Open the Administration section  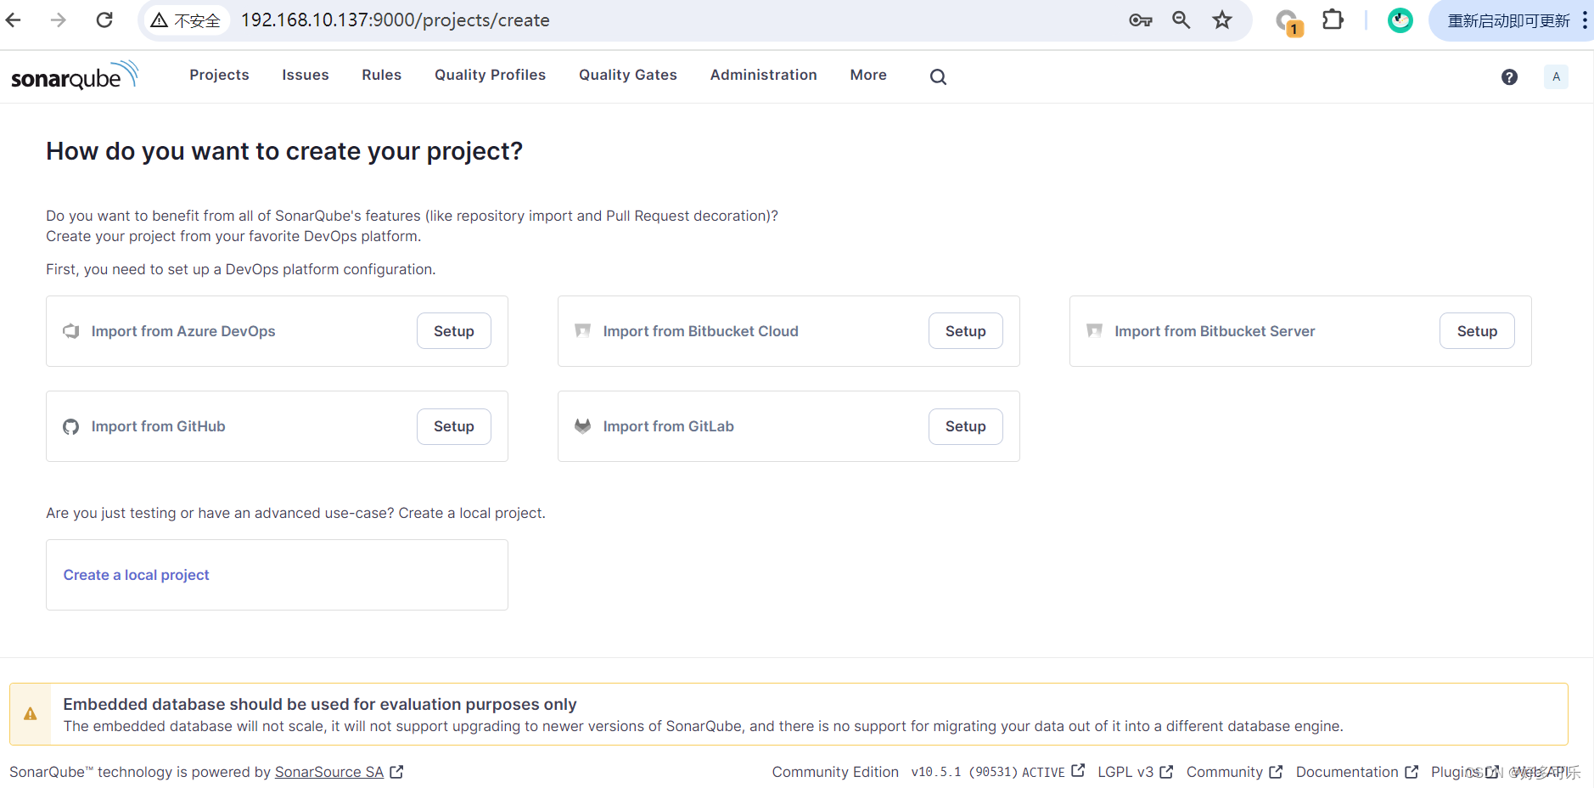click(763, 75)
